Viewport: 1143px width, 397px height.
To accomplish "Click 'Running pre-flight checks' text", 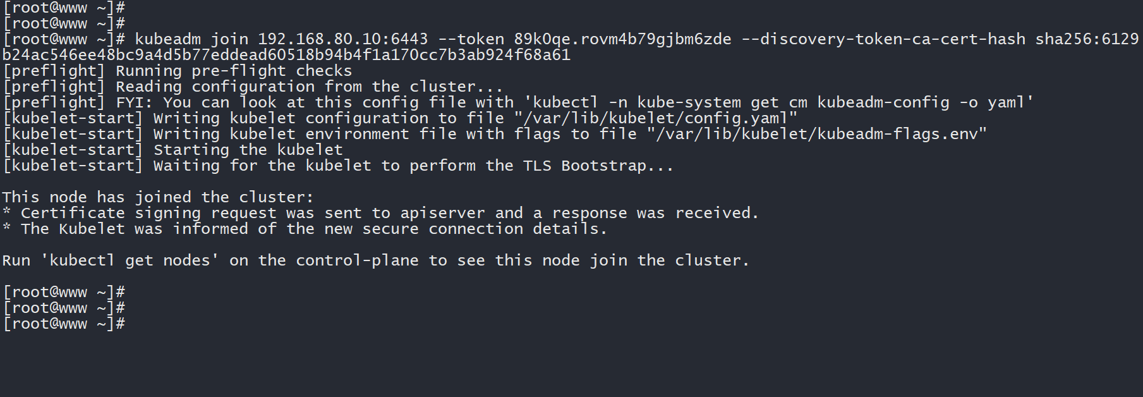I will 233,71.
